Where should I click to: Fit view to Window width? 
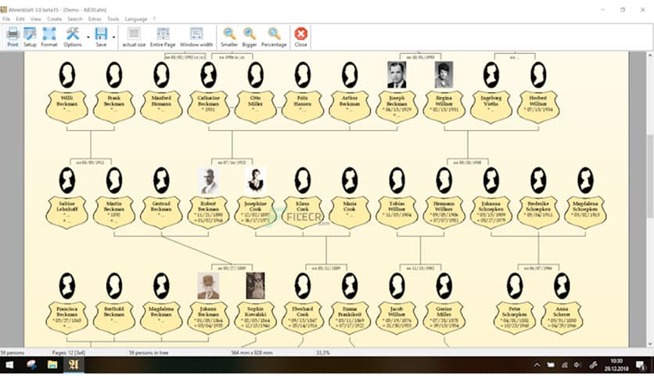tap(196, 37)
